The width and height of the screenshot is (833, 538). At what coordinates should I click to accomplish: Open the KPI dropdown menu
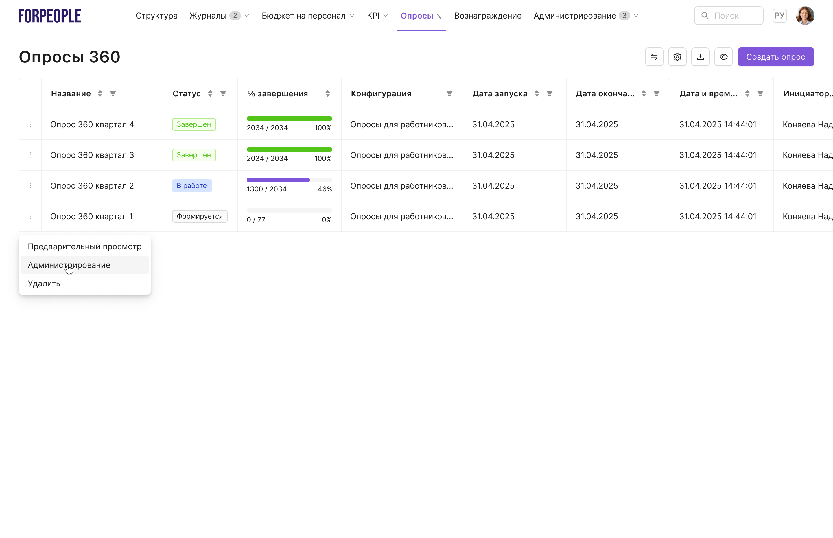coord(377,16)
